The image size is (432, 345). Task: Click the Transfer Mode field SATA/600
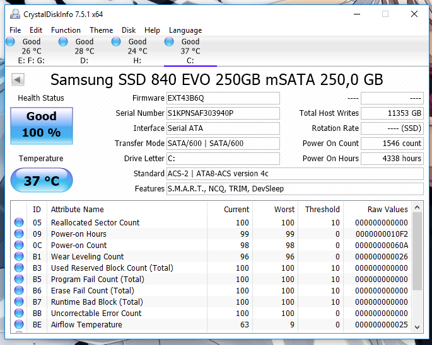[223, 144]
